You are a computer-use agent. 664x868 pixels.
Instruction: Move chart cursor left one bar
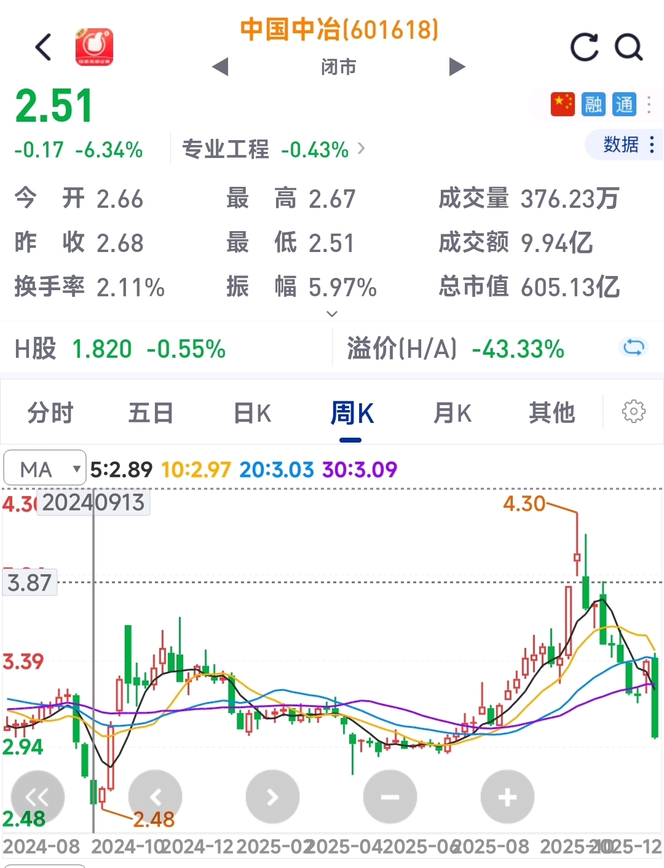[155, 797]
